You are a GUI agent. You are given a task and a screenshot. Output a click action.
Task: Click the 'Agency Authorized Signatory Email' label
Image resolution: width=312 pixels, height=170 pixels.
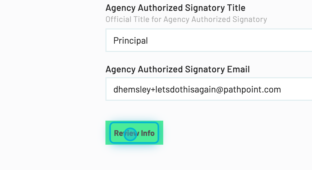click(x=177, y=69)
